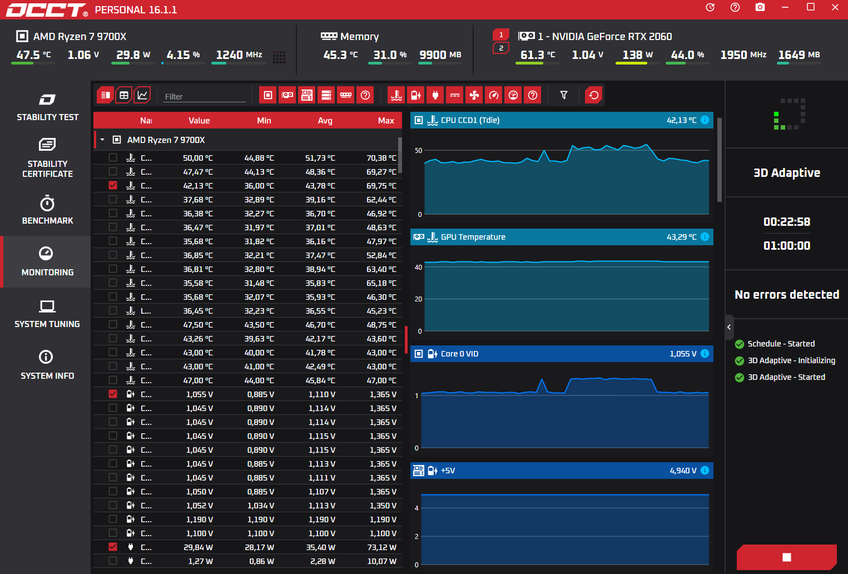Open the Stability Test section
This screenshot has width=848, height=574.
pyautogui.click(x=47, y=107)
